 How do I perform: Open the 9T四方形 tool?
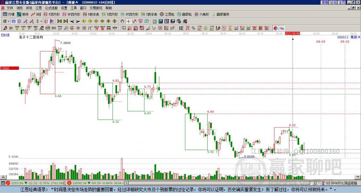tap(129, 14)
